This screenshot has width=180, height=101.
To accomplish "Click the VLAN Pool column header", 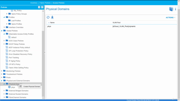I will click(x=116, y=22).
